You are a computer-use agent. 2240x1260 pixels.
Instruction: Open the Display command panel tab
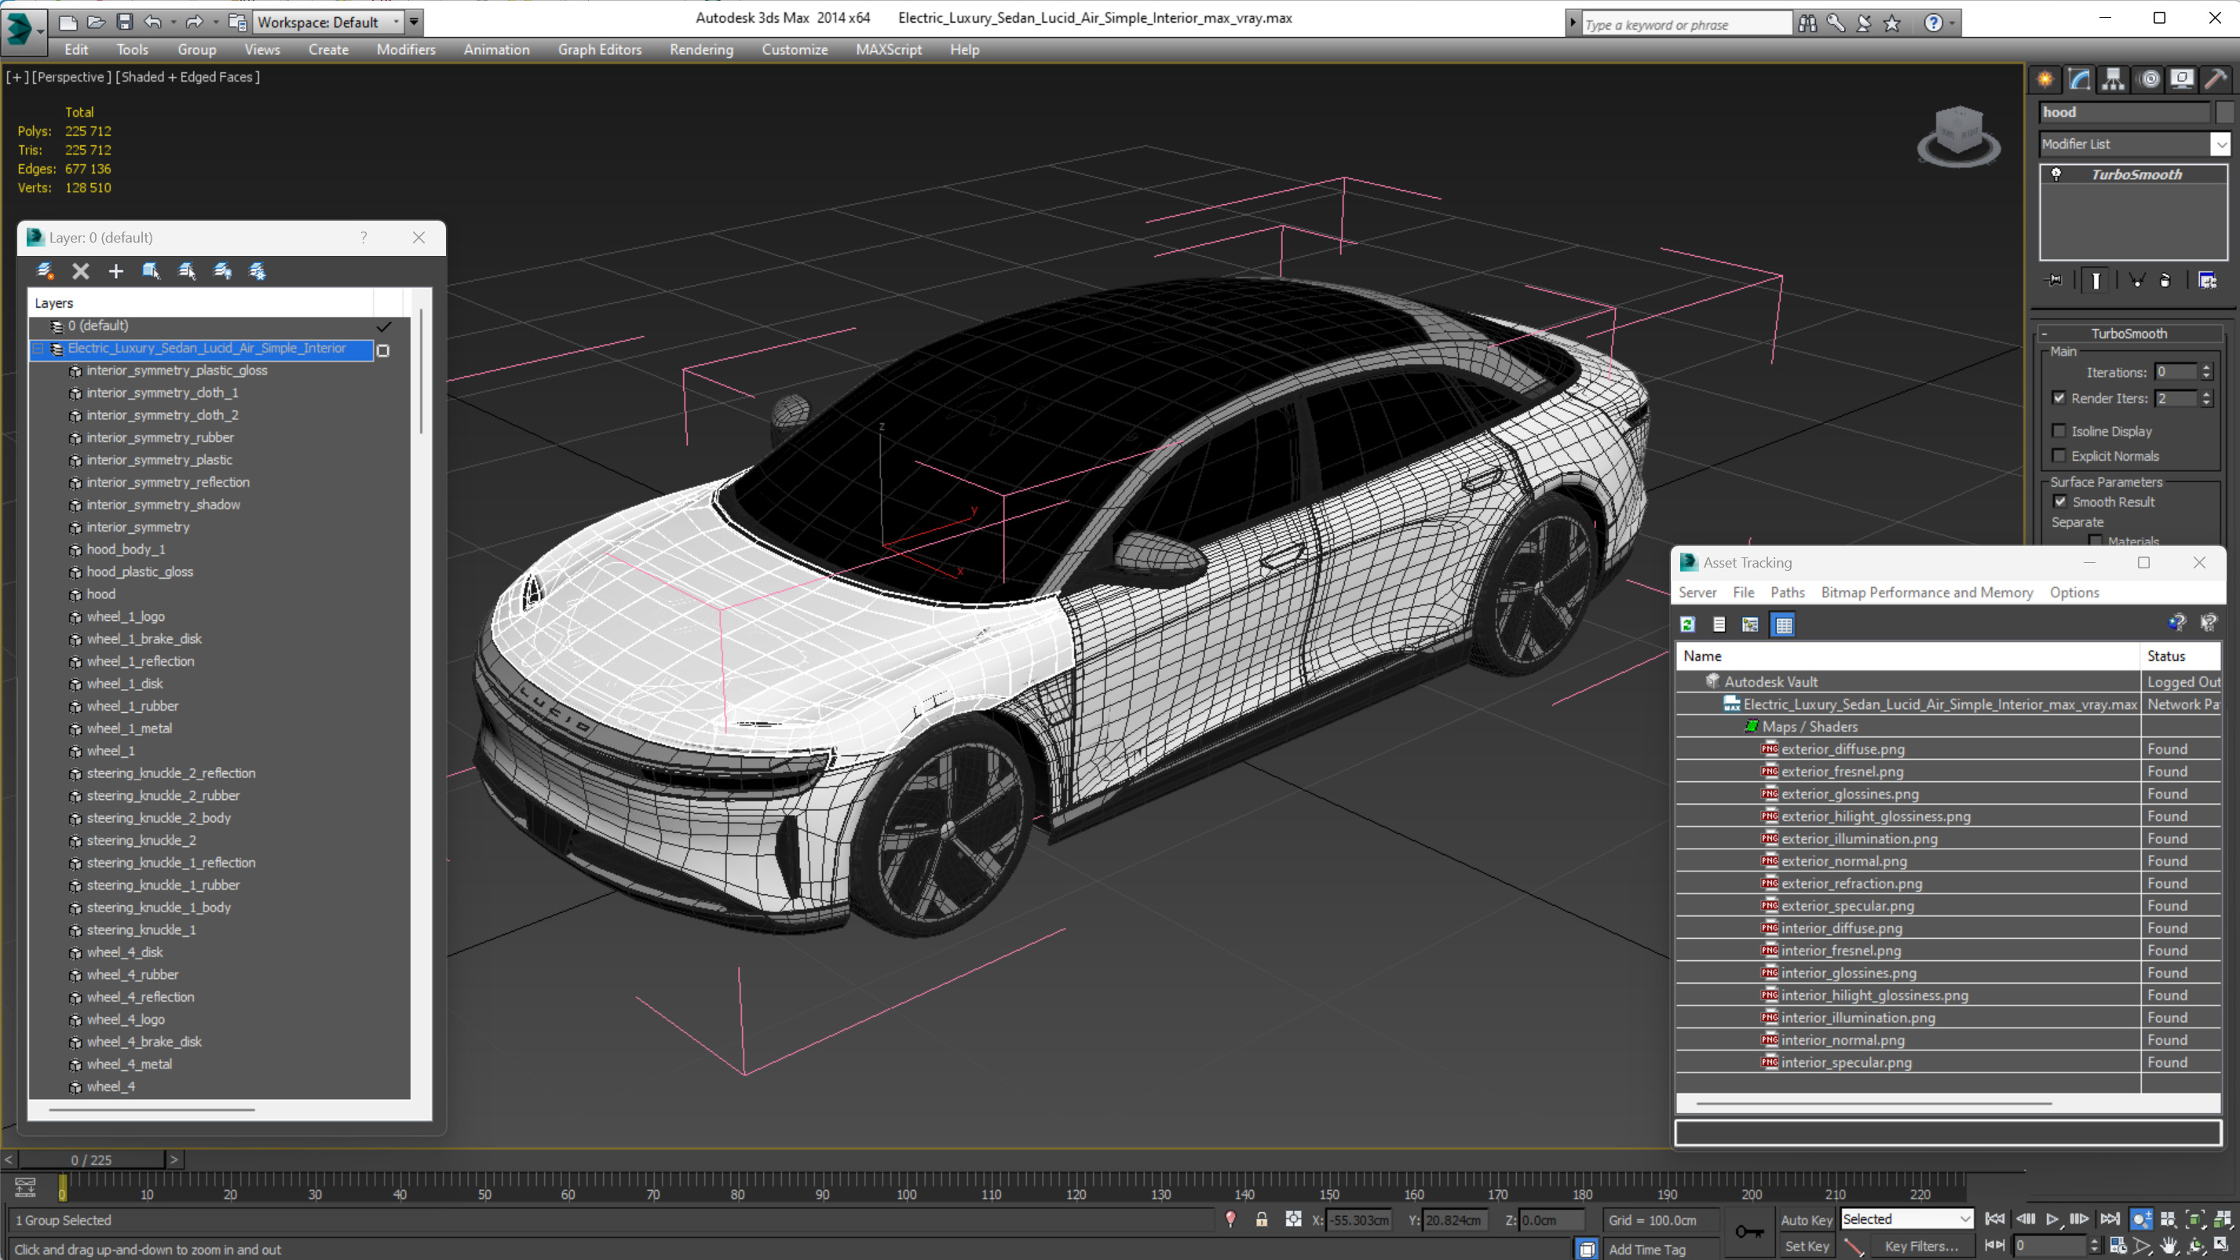tap(2182, 79)
